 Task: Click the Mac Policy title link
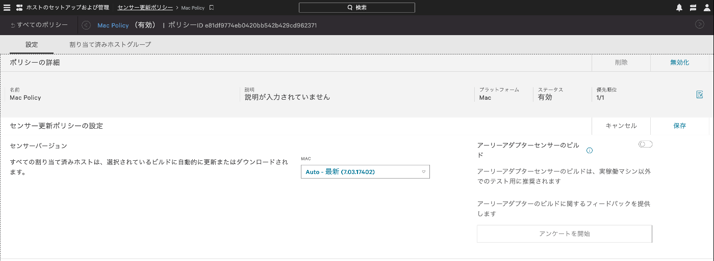(x=113, y=25)
